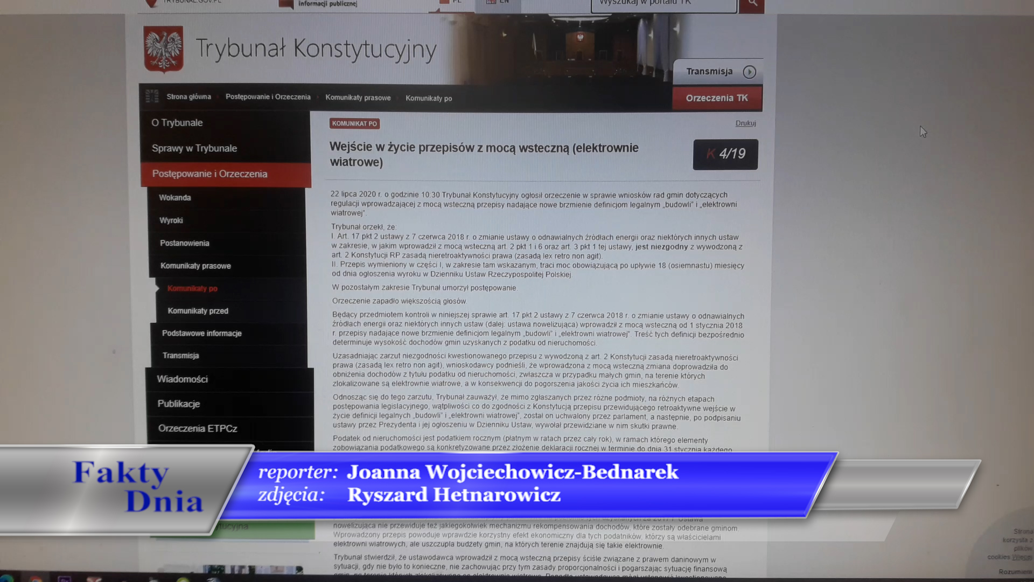
Task: Click the red search magnifier button
Action: pyautogui.click(x=752, y=4)
